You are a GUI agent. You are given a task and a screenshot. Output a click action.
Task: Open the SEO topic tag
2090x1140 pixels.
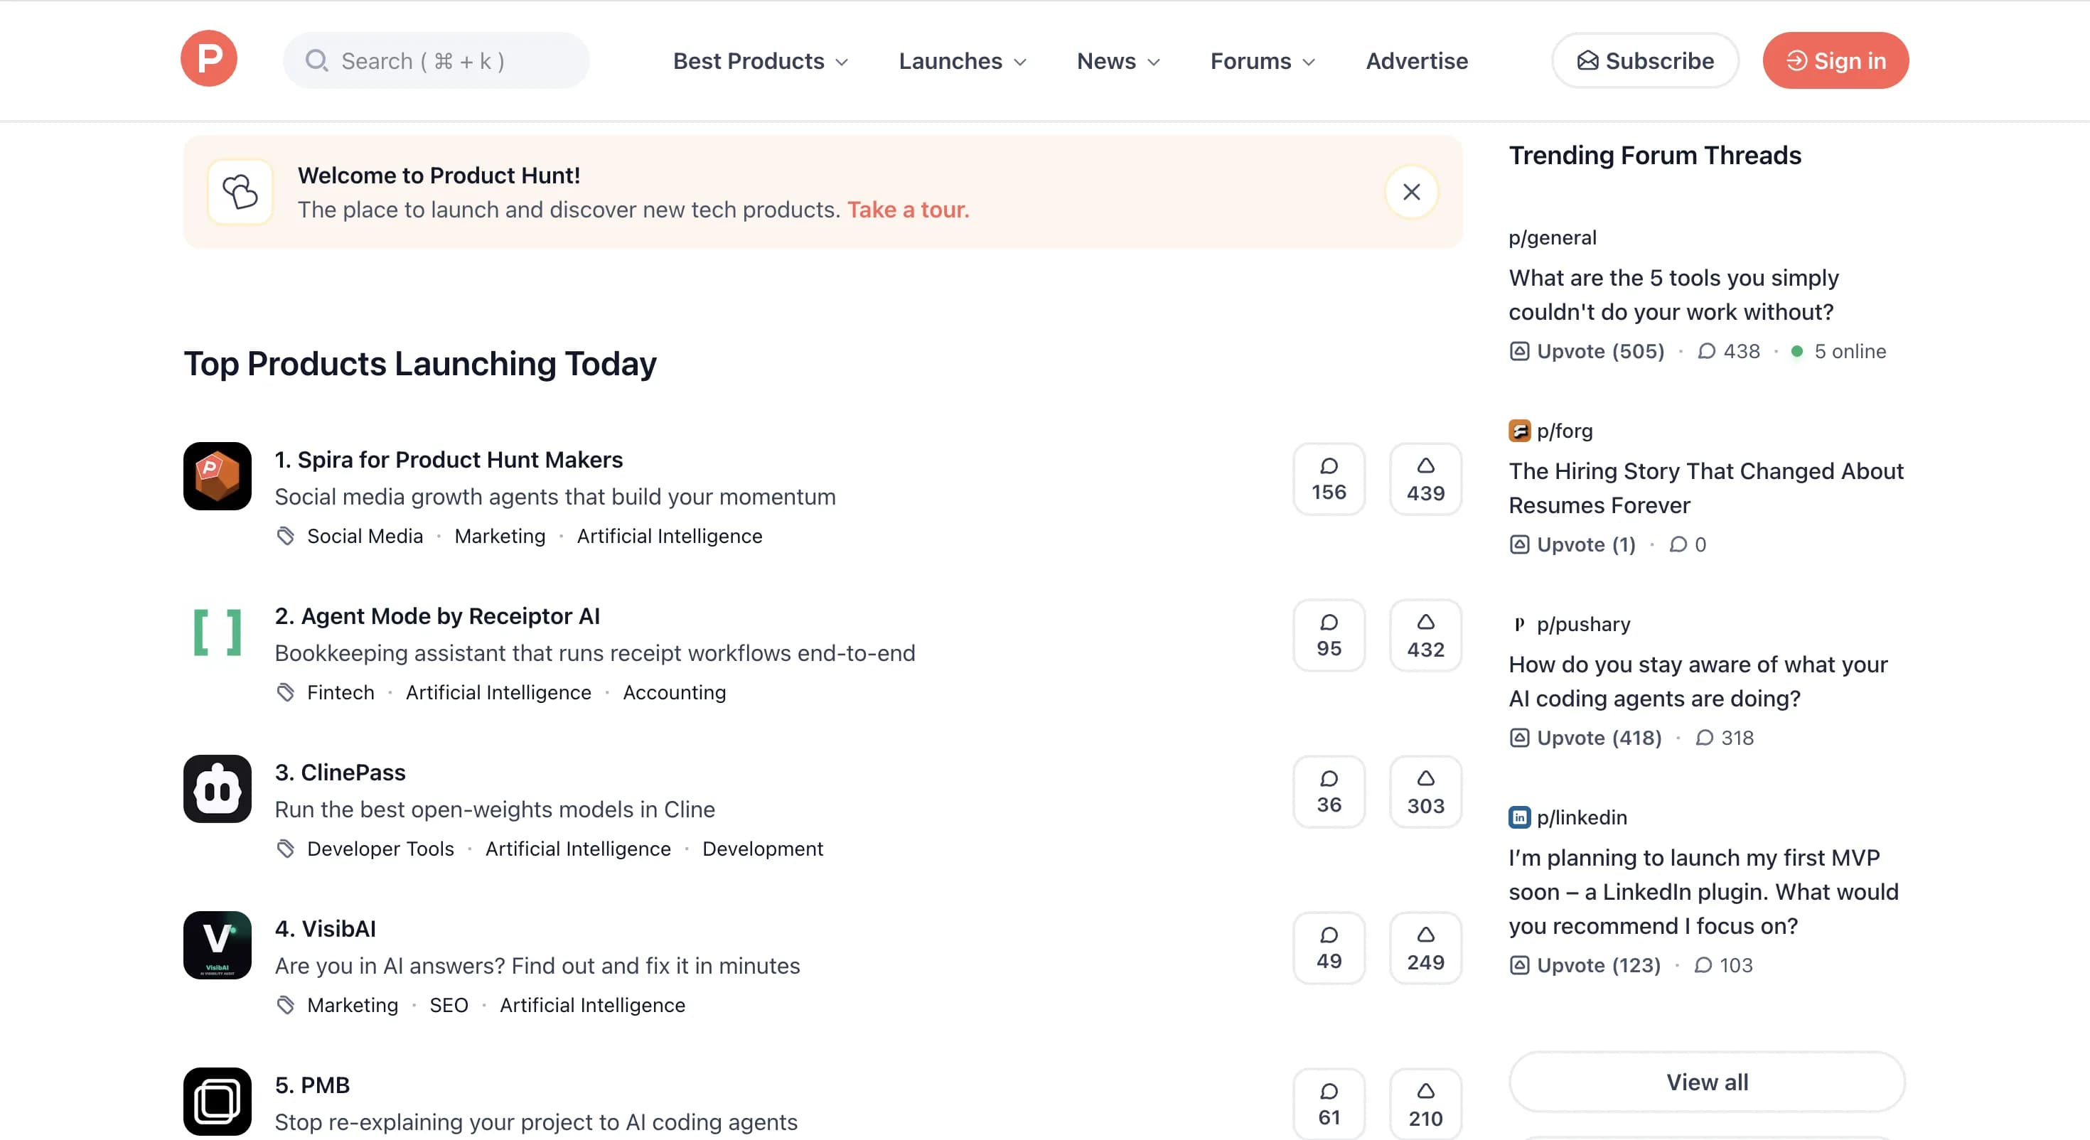pyautogui.click(x=449, y=1005)
